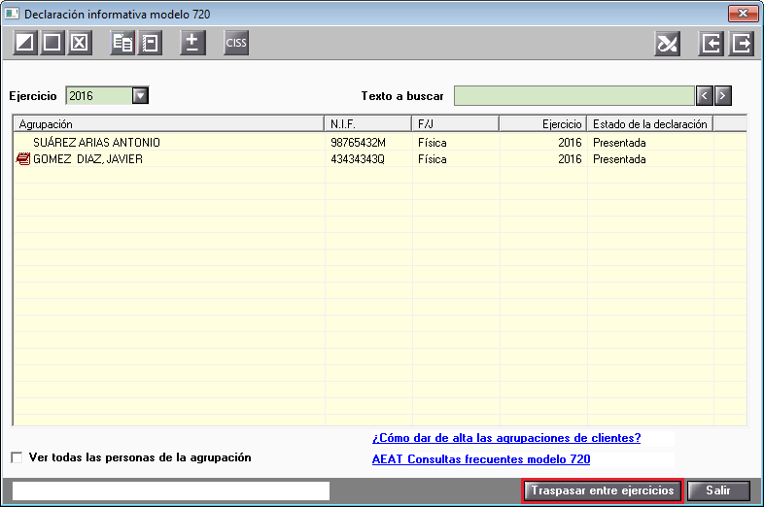The height and width of the screenshot is (507, 764).
Task: Click the Estado de la declaración header
Action: [650, 124]
